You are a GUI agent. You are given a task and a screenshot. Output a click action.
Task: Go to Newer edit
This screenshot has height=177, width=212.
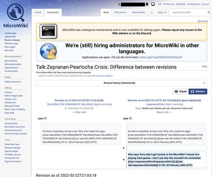tap(164, 112)
